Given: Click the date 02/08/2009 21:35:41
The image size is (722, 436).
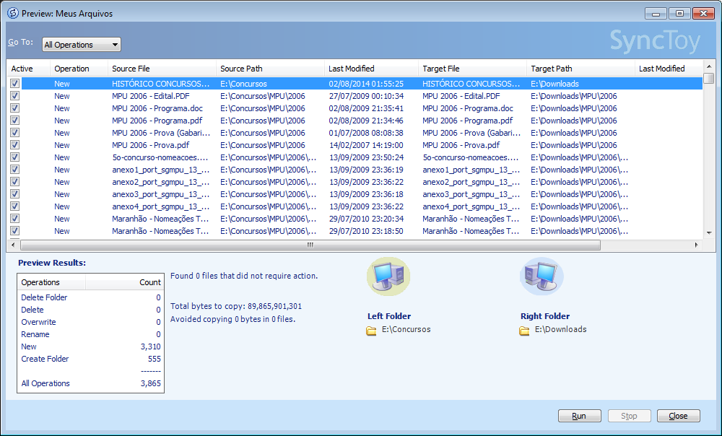Looking at the screenshot, I should point(366,109).
